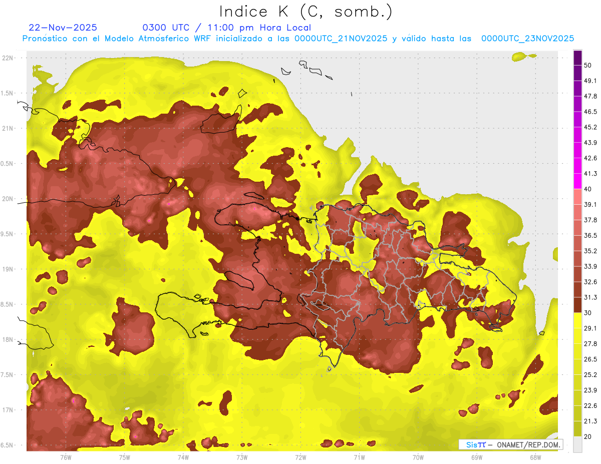Click the salmon swatch between 39.1 and 40
Image resolution: width=601 pixels, height=464 pixels.
[x=577, y=197]
